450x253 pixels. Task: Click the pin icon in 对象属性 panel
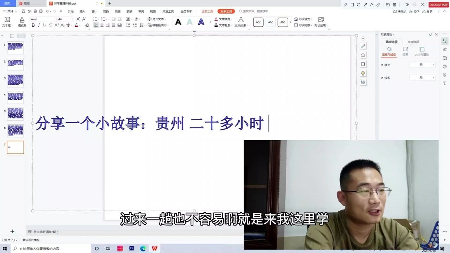(x=430, y=34)
